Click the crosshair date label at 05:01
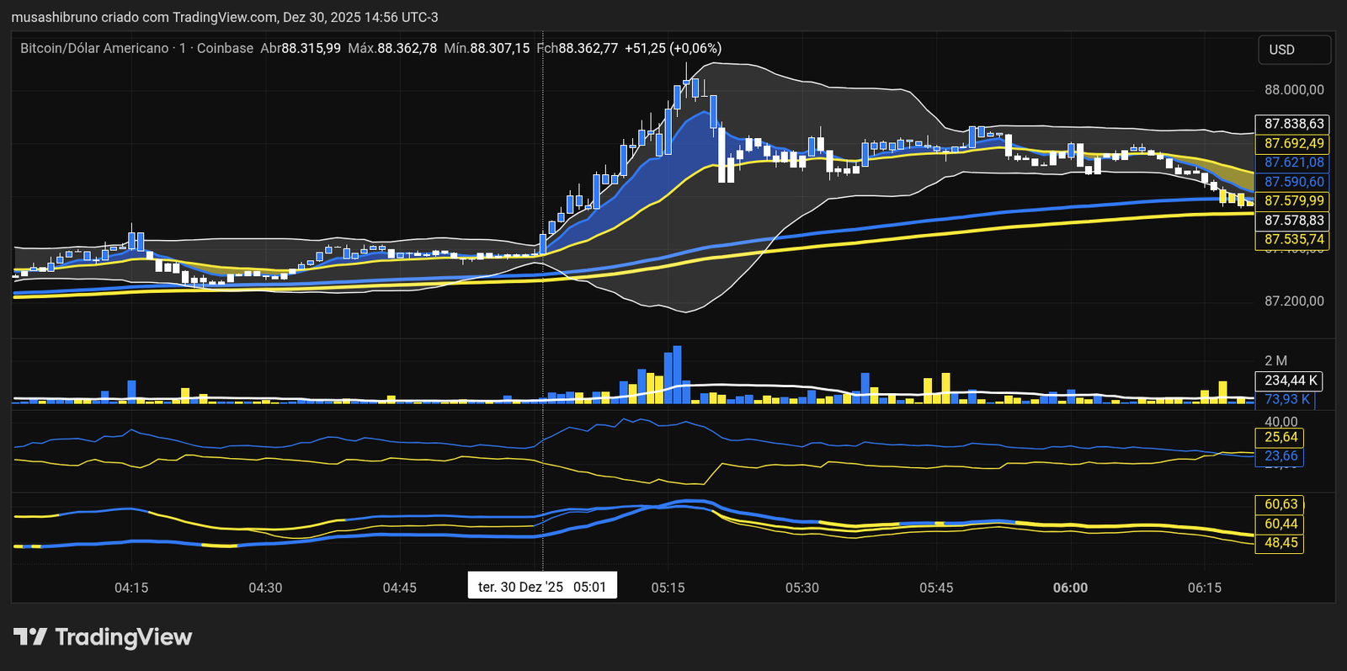1347x671 pixels. coord(542,586)
